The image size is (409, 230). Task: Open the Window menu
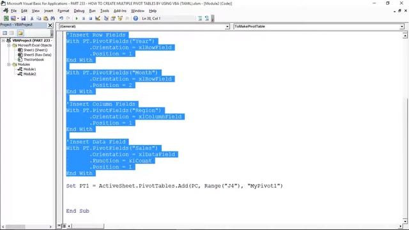click(137, 11)
